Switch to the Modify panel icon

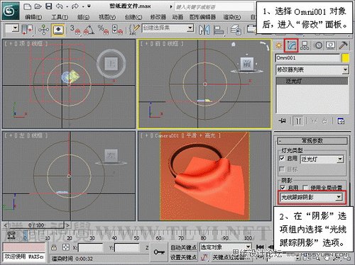click(x=291, y=45)
